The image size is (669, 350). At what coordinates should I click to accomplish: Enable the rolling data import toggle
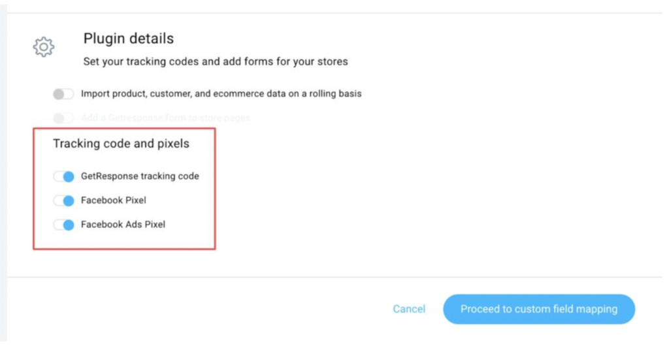(x=63, y=94)
